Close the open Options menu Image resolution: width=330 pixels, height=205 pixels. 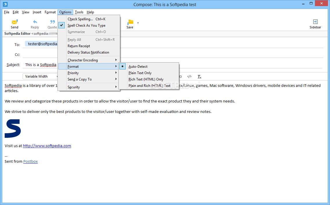tap(65, 12)
